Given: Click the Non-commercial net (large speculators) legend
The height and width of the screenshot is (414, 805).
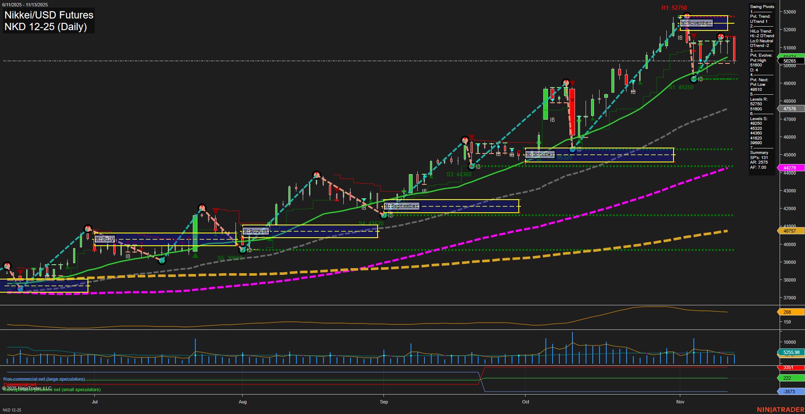Looking at the screenshot, I should click(x=44, y=378).
